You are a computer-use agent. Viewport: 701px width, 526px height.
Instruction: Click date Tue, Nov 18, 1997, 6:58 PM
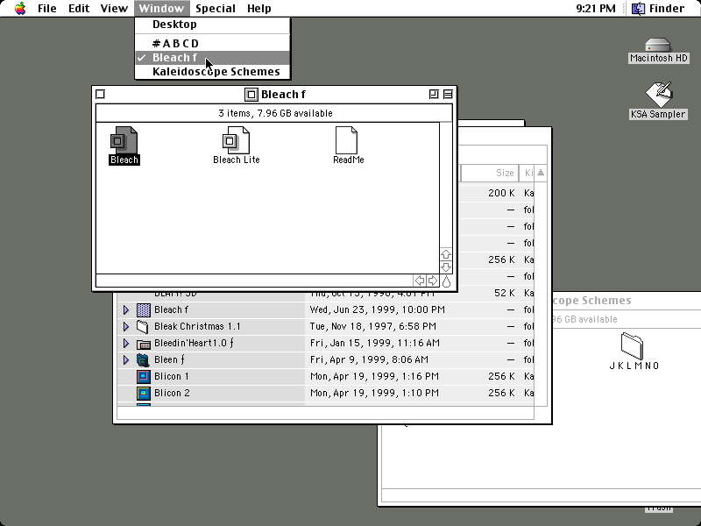[x=373, y=326]
